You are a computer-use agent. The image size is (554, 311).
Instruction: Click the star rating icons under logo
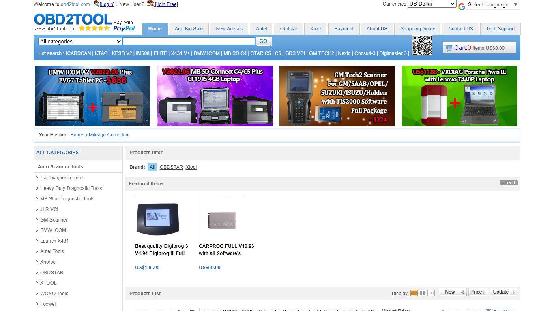[94, 28]
